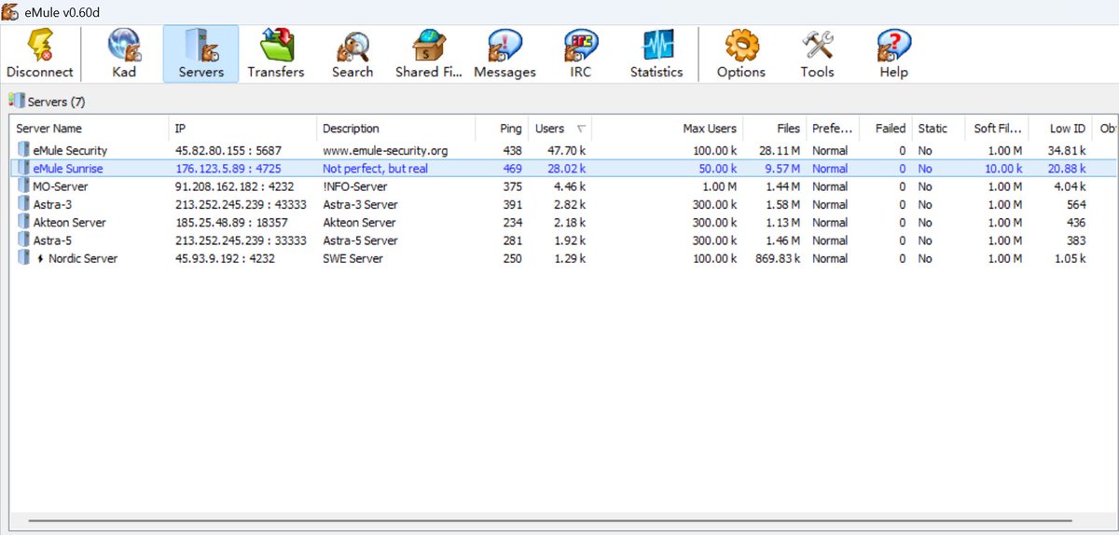The image size is (1119, 535).
Task: Click the server icon beside eMule Security
Action: [23, 150]
